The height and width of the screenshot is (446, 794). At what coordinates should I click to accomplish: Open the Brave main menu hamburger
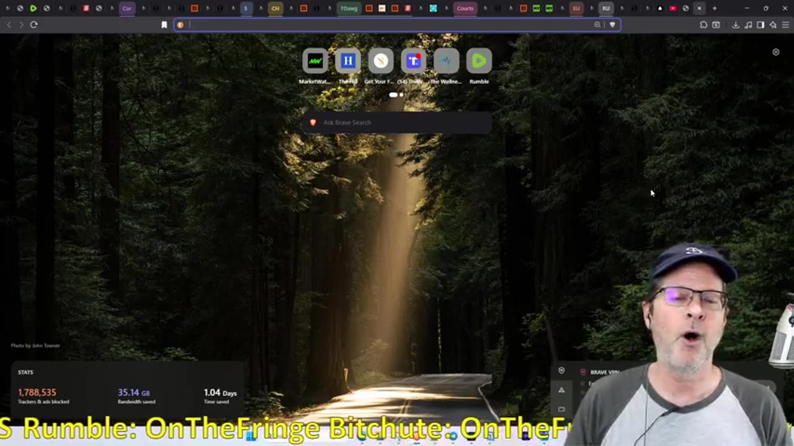785,25
